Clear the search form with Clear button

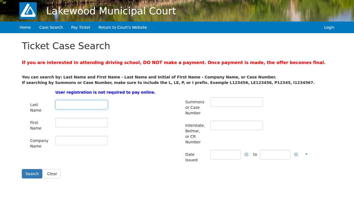[52, 174]
